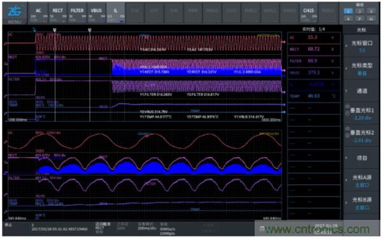The image size is (382, 239).
Task: Choose screen layout button 1
Action: tap(348, 11)
